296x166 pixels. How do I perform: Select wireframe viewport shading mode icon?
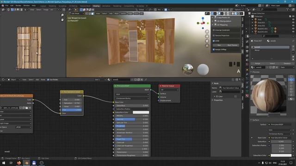[230, 13]
